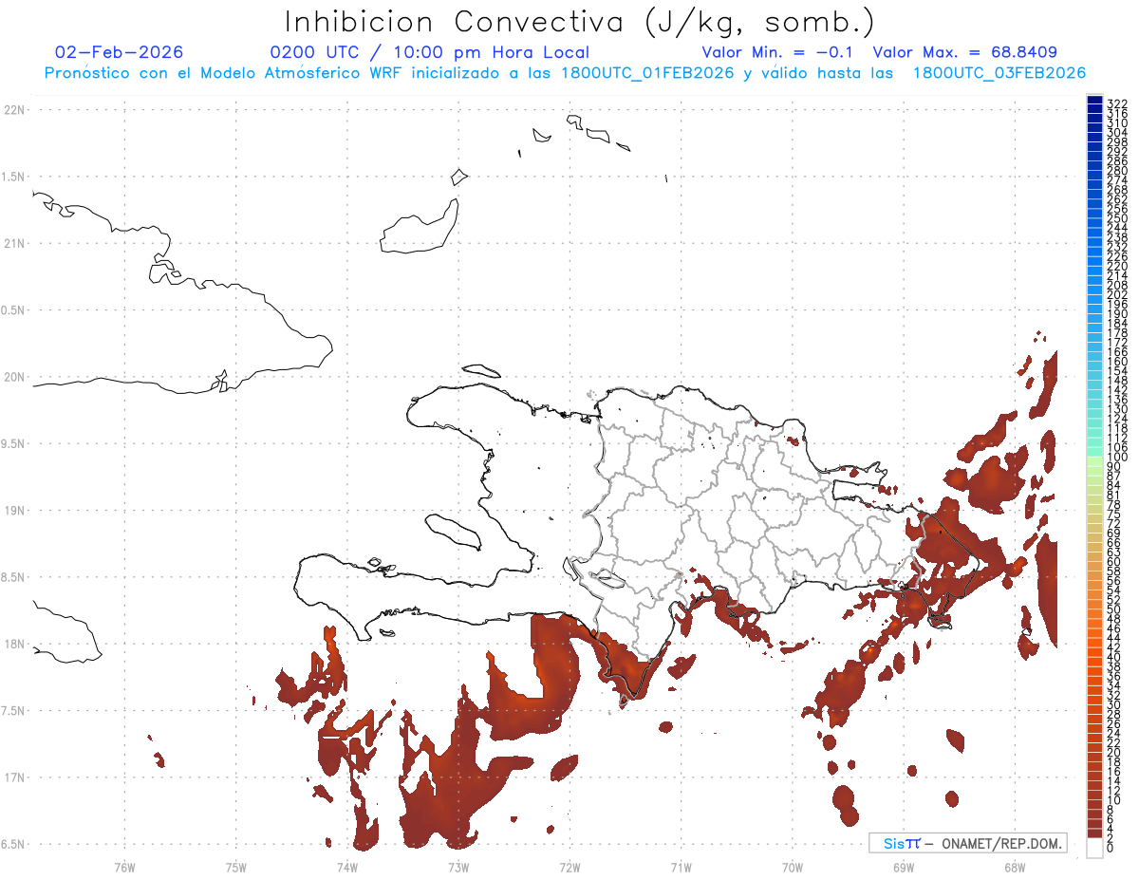Screen dimensions: 1139x880
Task: Click the '71W' longitude label
Action: [x=681, y=867]
